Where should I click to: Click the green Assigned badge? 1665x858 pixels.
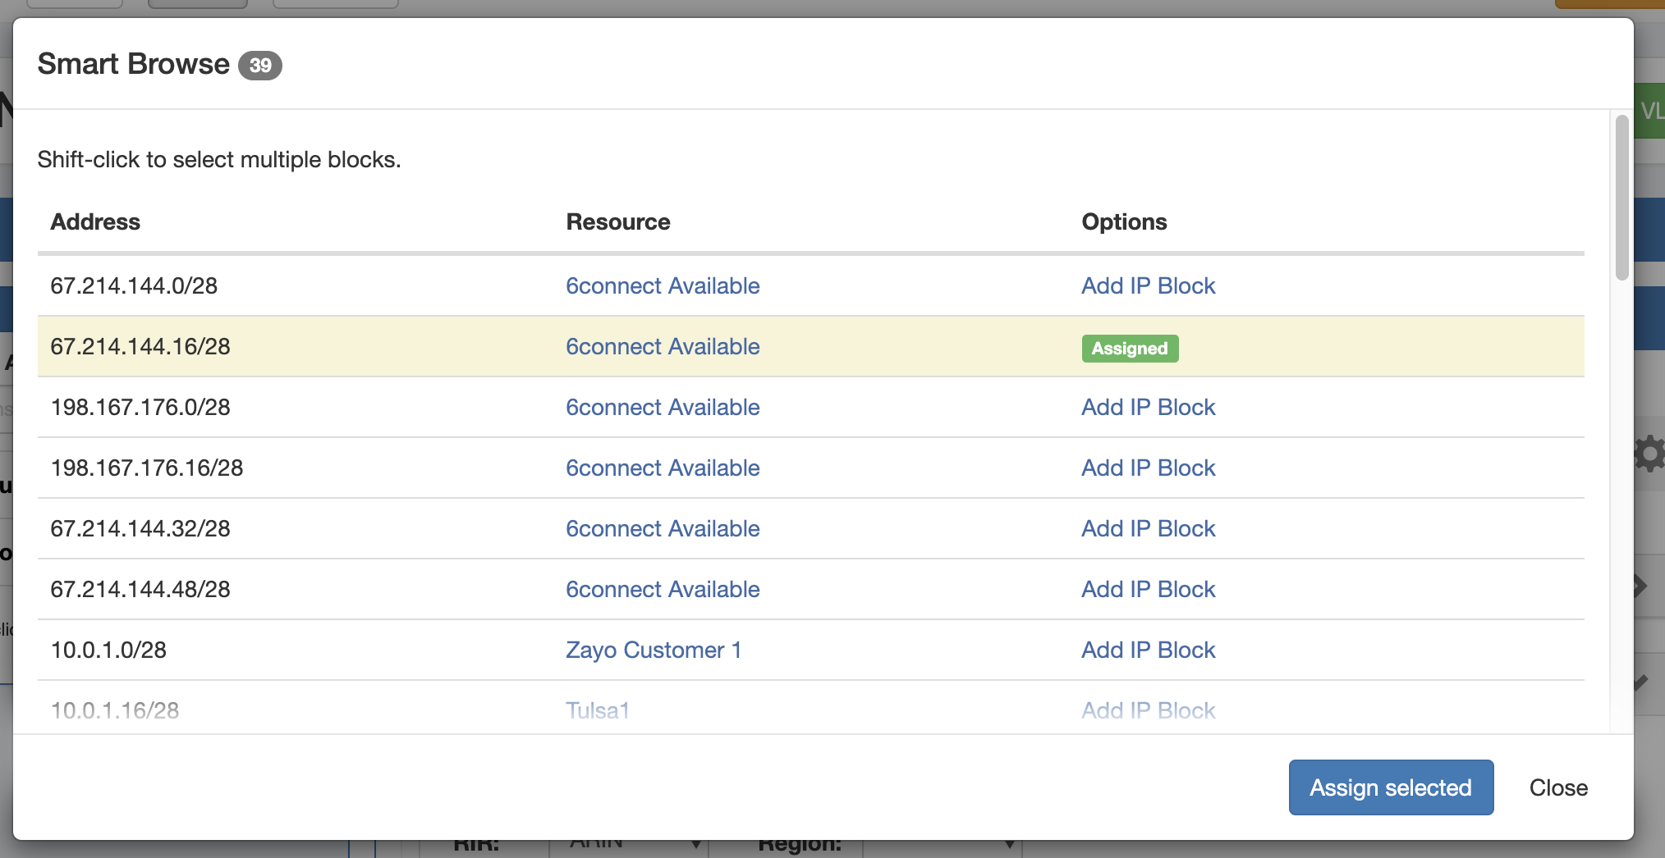pyautogui.click(x=1130, y=348)
